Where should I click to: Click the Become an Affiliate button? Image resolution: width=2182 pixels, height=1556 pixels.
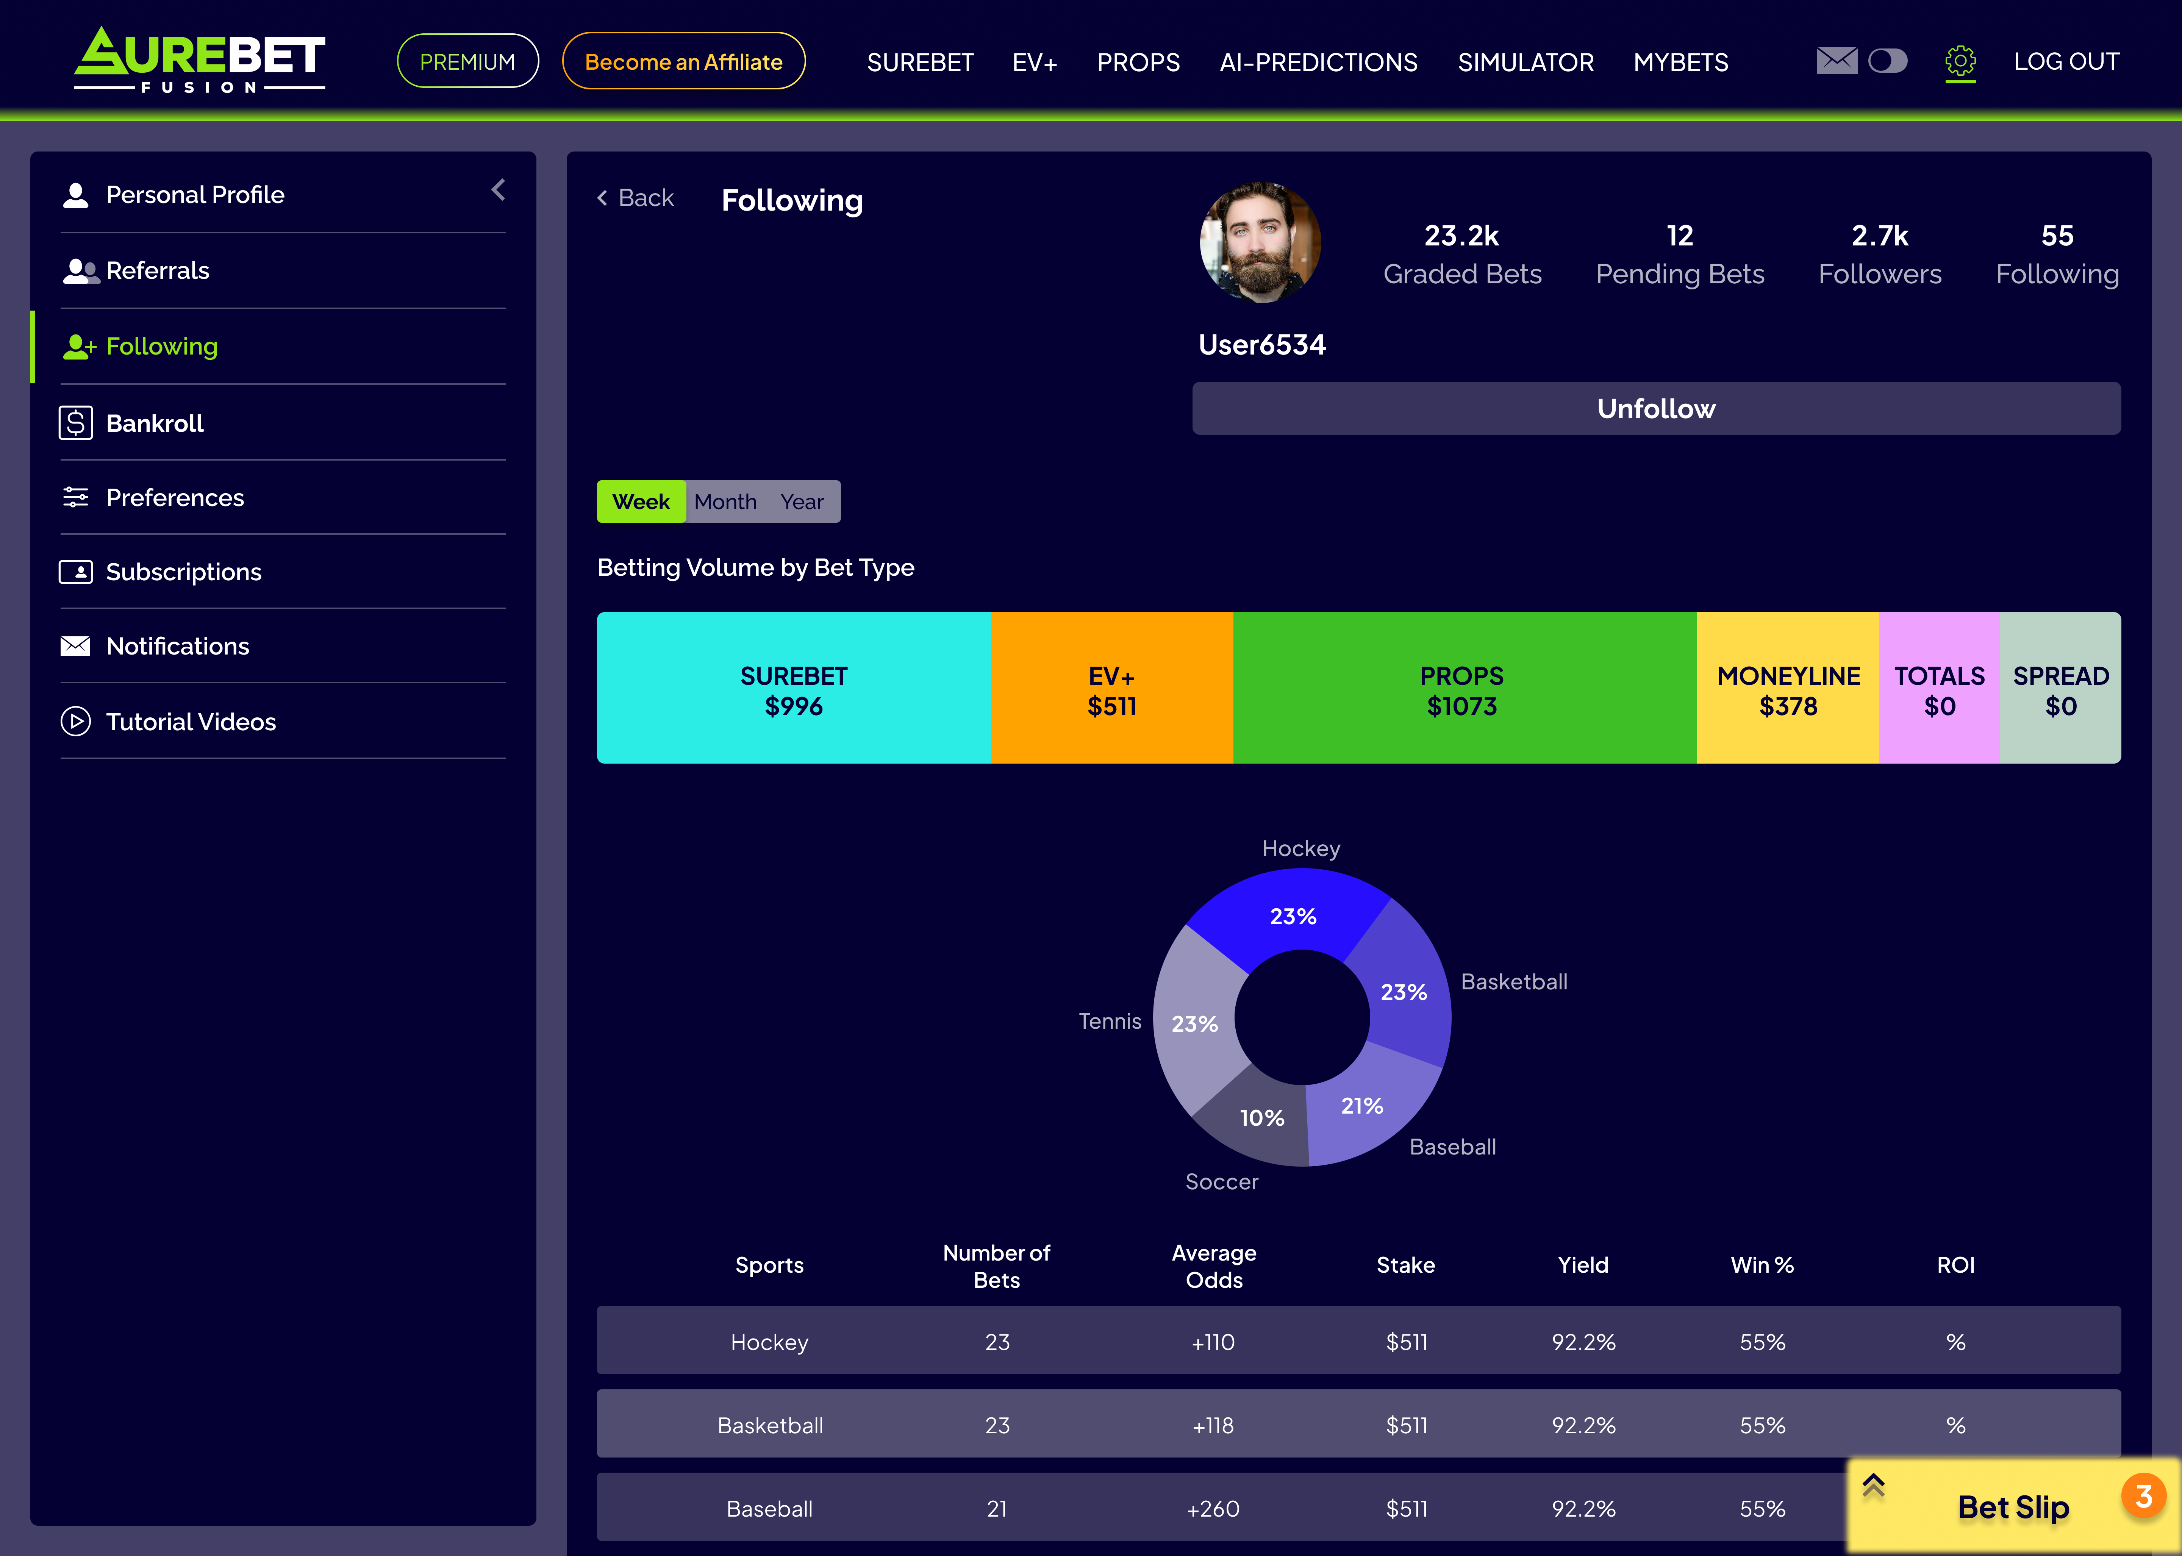[x=683, y=62]
